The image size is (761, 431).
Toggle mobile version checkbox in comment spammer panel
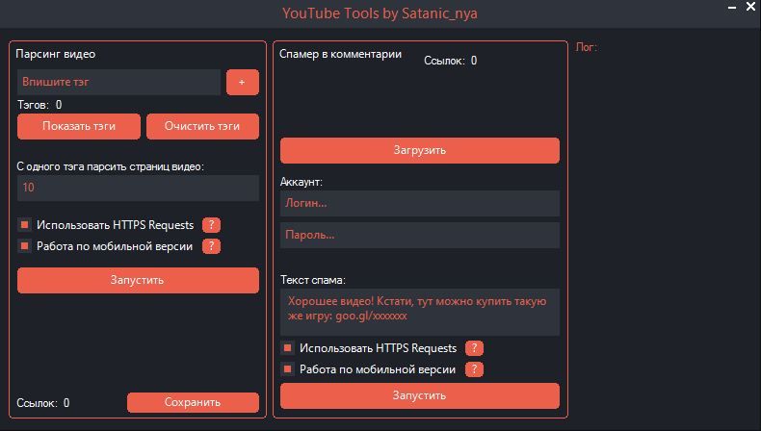(287, 369)
